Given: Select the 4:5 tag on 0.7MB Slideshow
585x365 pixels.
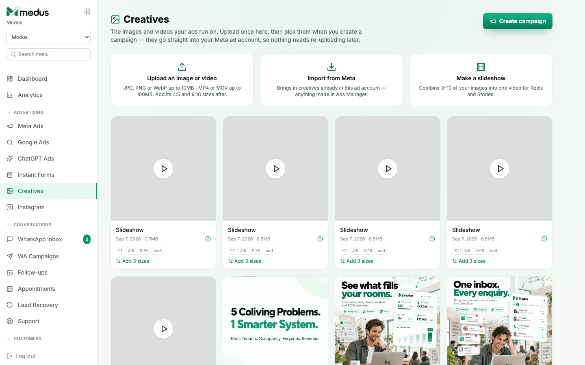Looking at the screenshot, I should (131, 251).
